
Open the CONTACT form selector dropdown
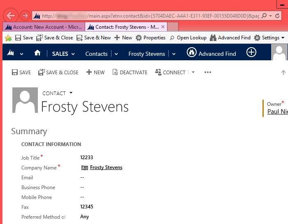point(71,93)
